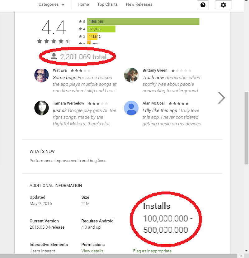Click the help question mark icon

coord(203,5)
